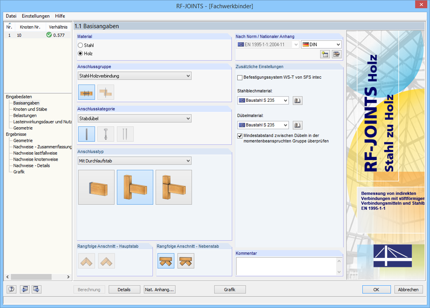430x308 pixels.
Task: Go to the previous module window icon
Action: 25,289
